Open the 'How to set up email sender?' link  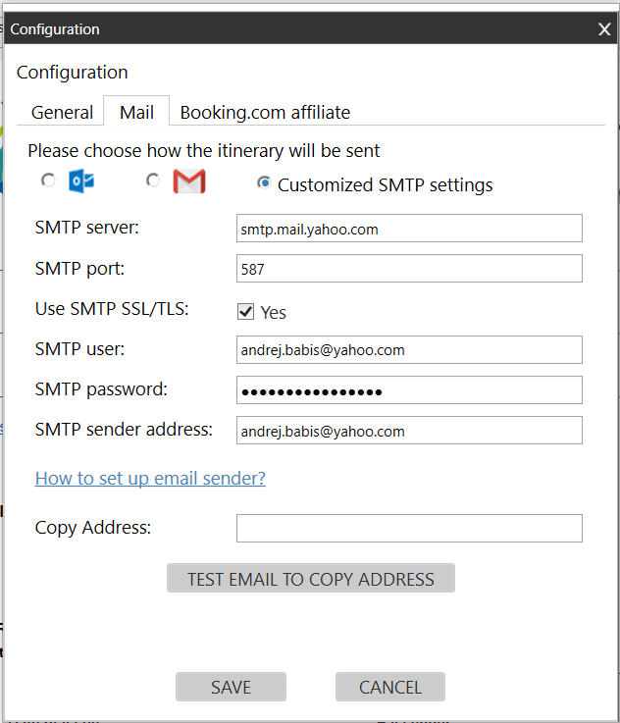tap(150, 479)
